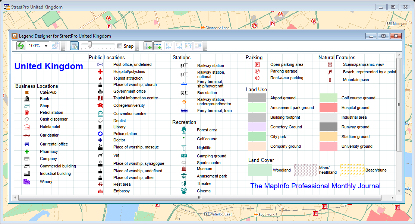
Task: Click the legend's vertical scrollbar thumb
Action: (x=399, y=105)
